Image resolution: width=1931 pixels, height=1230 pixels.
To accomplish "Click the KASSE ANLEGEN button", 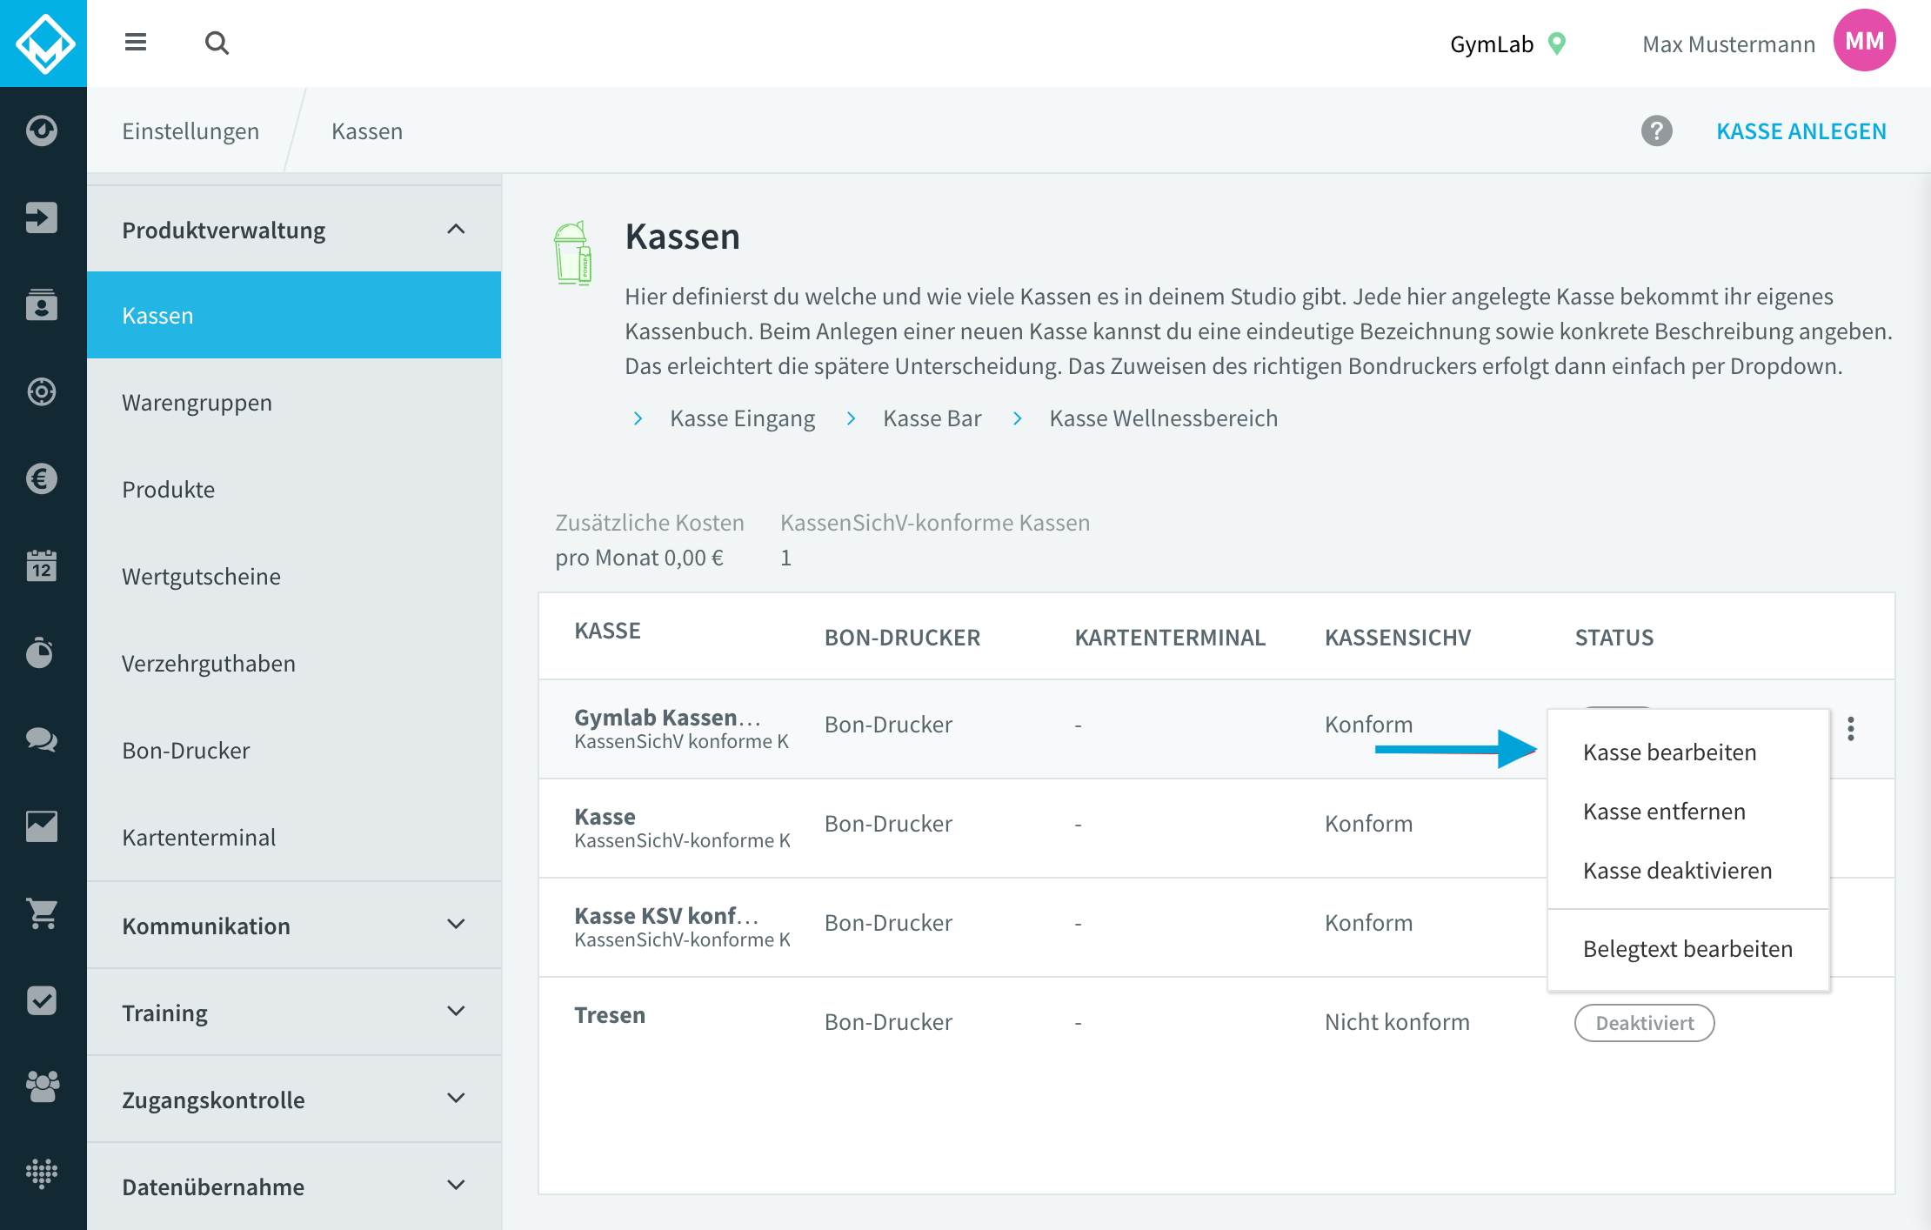I will 1801,131.
